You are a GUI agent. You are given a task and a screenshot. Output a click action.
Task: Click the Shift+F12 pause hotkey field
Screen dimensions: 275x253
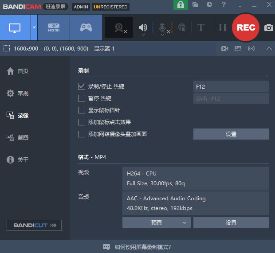pos(231,98)
